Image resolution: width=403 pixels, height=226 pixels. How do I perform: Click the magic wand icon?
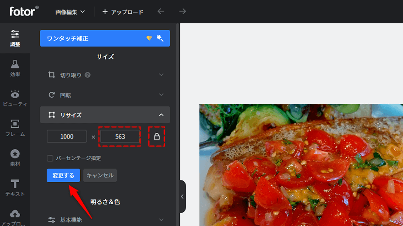[x=160, y=38]
